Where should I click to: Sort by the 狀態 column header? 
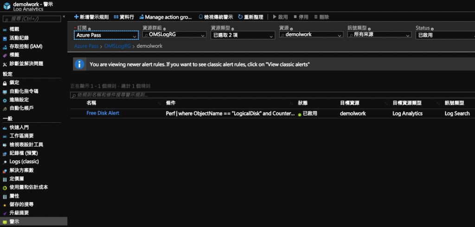303,103
